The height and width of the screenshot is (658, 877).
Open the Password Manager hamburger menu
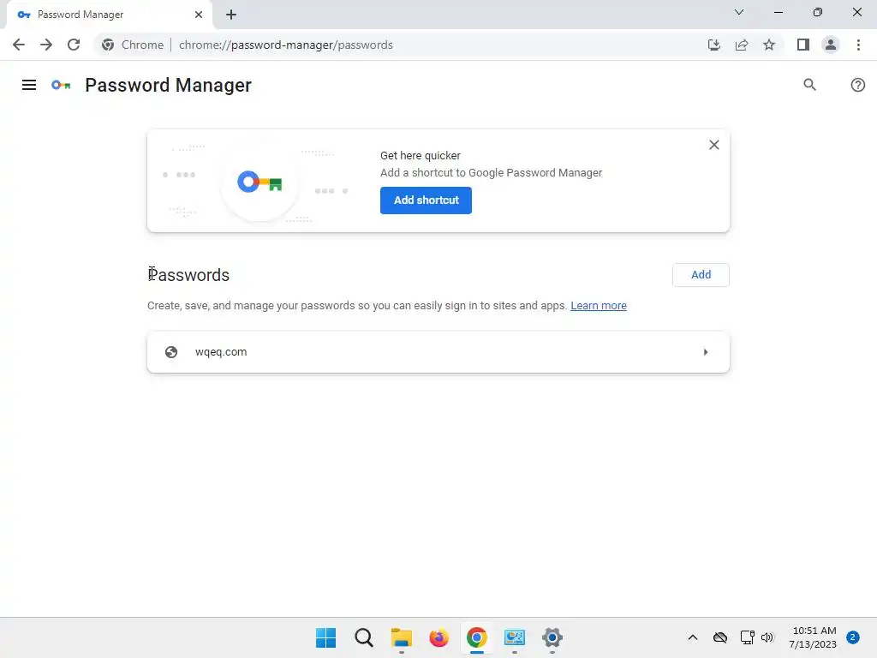point(29,85)
